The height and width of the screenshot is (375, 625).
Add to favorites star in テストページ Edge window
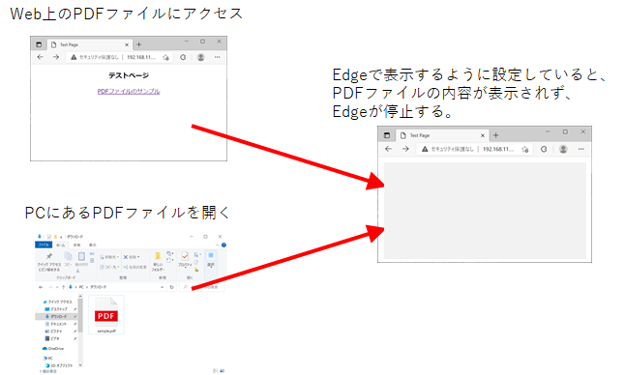click(165, 57)
